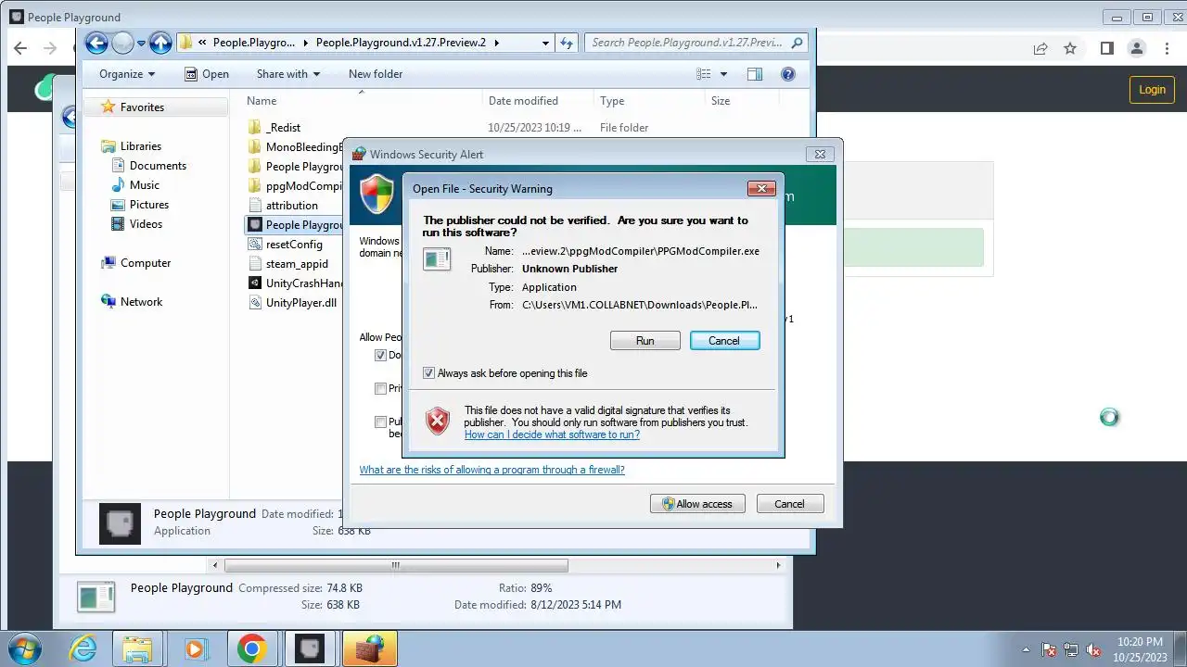Open Windows Media Player from taskbar
Viewport: 1187px width, 667px height.
pyautogui.click(x=195, y=648)
